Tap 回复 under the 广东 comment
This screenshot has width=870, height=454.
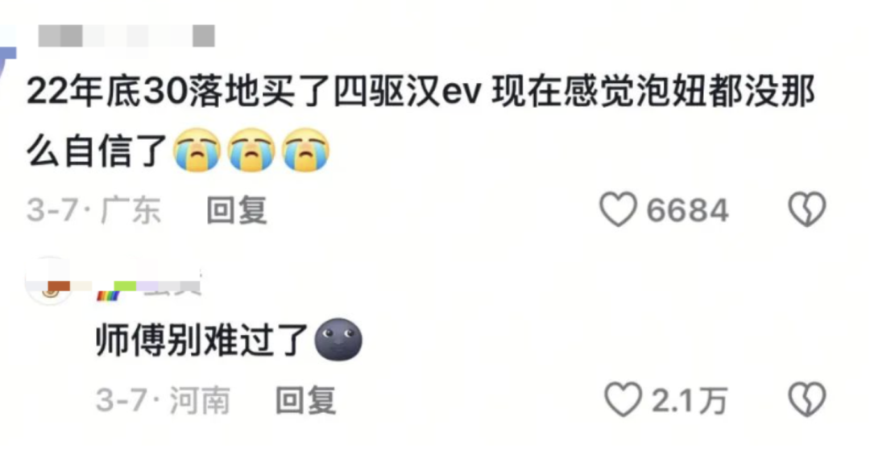[237, 211]
